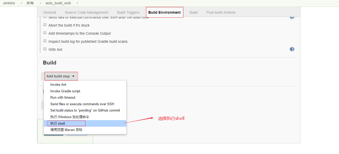Choose Invoke Gradle script build step
Image resolution: width=339 pixels, height=154 pixels.
pos(85,91)
